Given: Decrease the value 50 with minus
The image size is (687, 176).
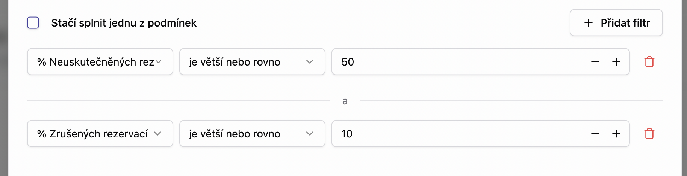Looking at the screenshot, I should coord(595,62).
